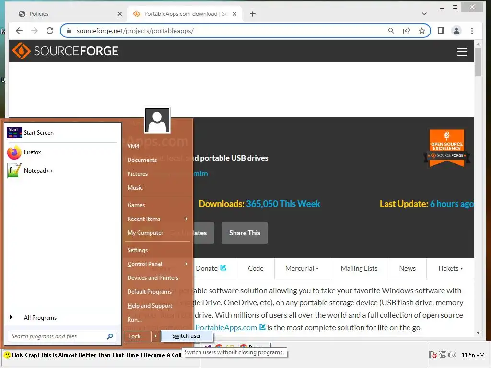491x368 pixels.
Task: Open My Computer
Action: coord(145,233)
